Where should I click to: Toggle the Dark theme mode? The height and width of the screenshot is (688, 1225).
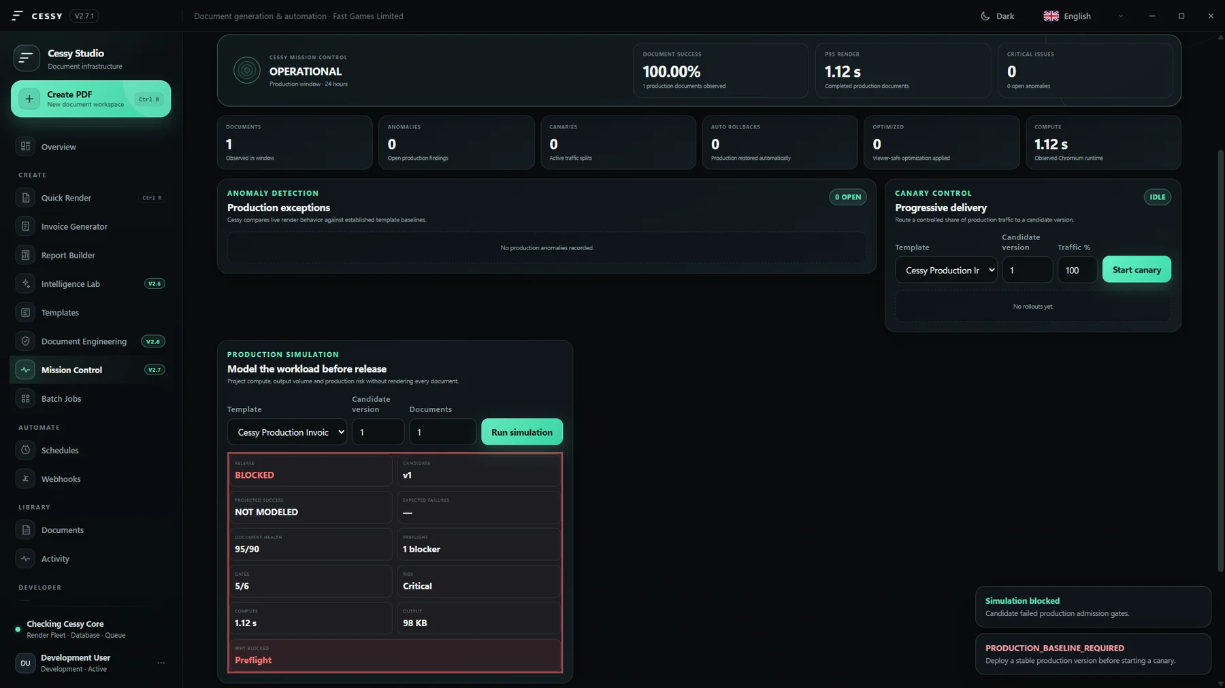click(x=997, y=16)
